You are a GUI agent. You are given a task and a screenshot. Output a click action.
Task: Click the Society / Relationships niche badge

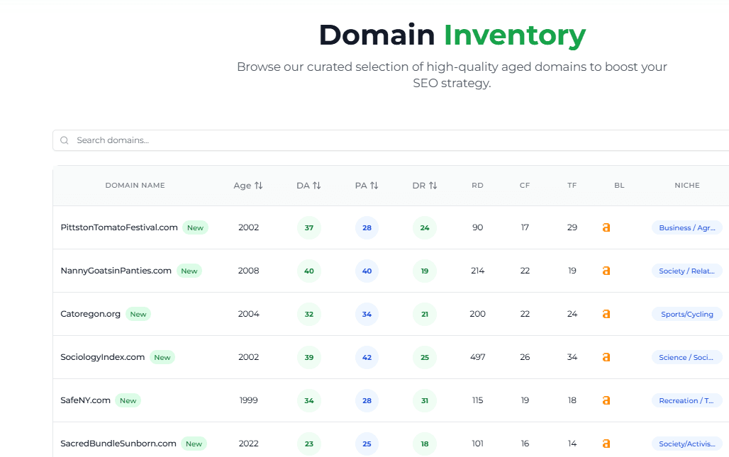click(x=686, y=271)
